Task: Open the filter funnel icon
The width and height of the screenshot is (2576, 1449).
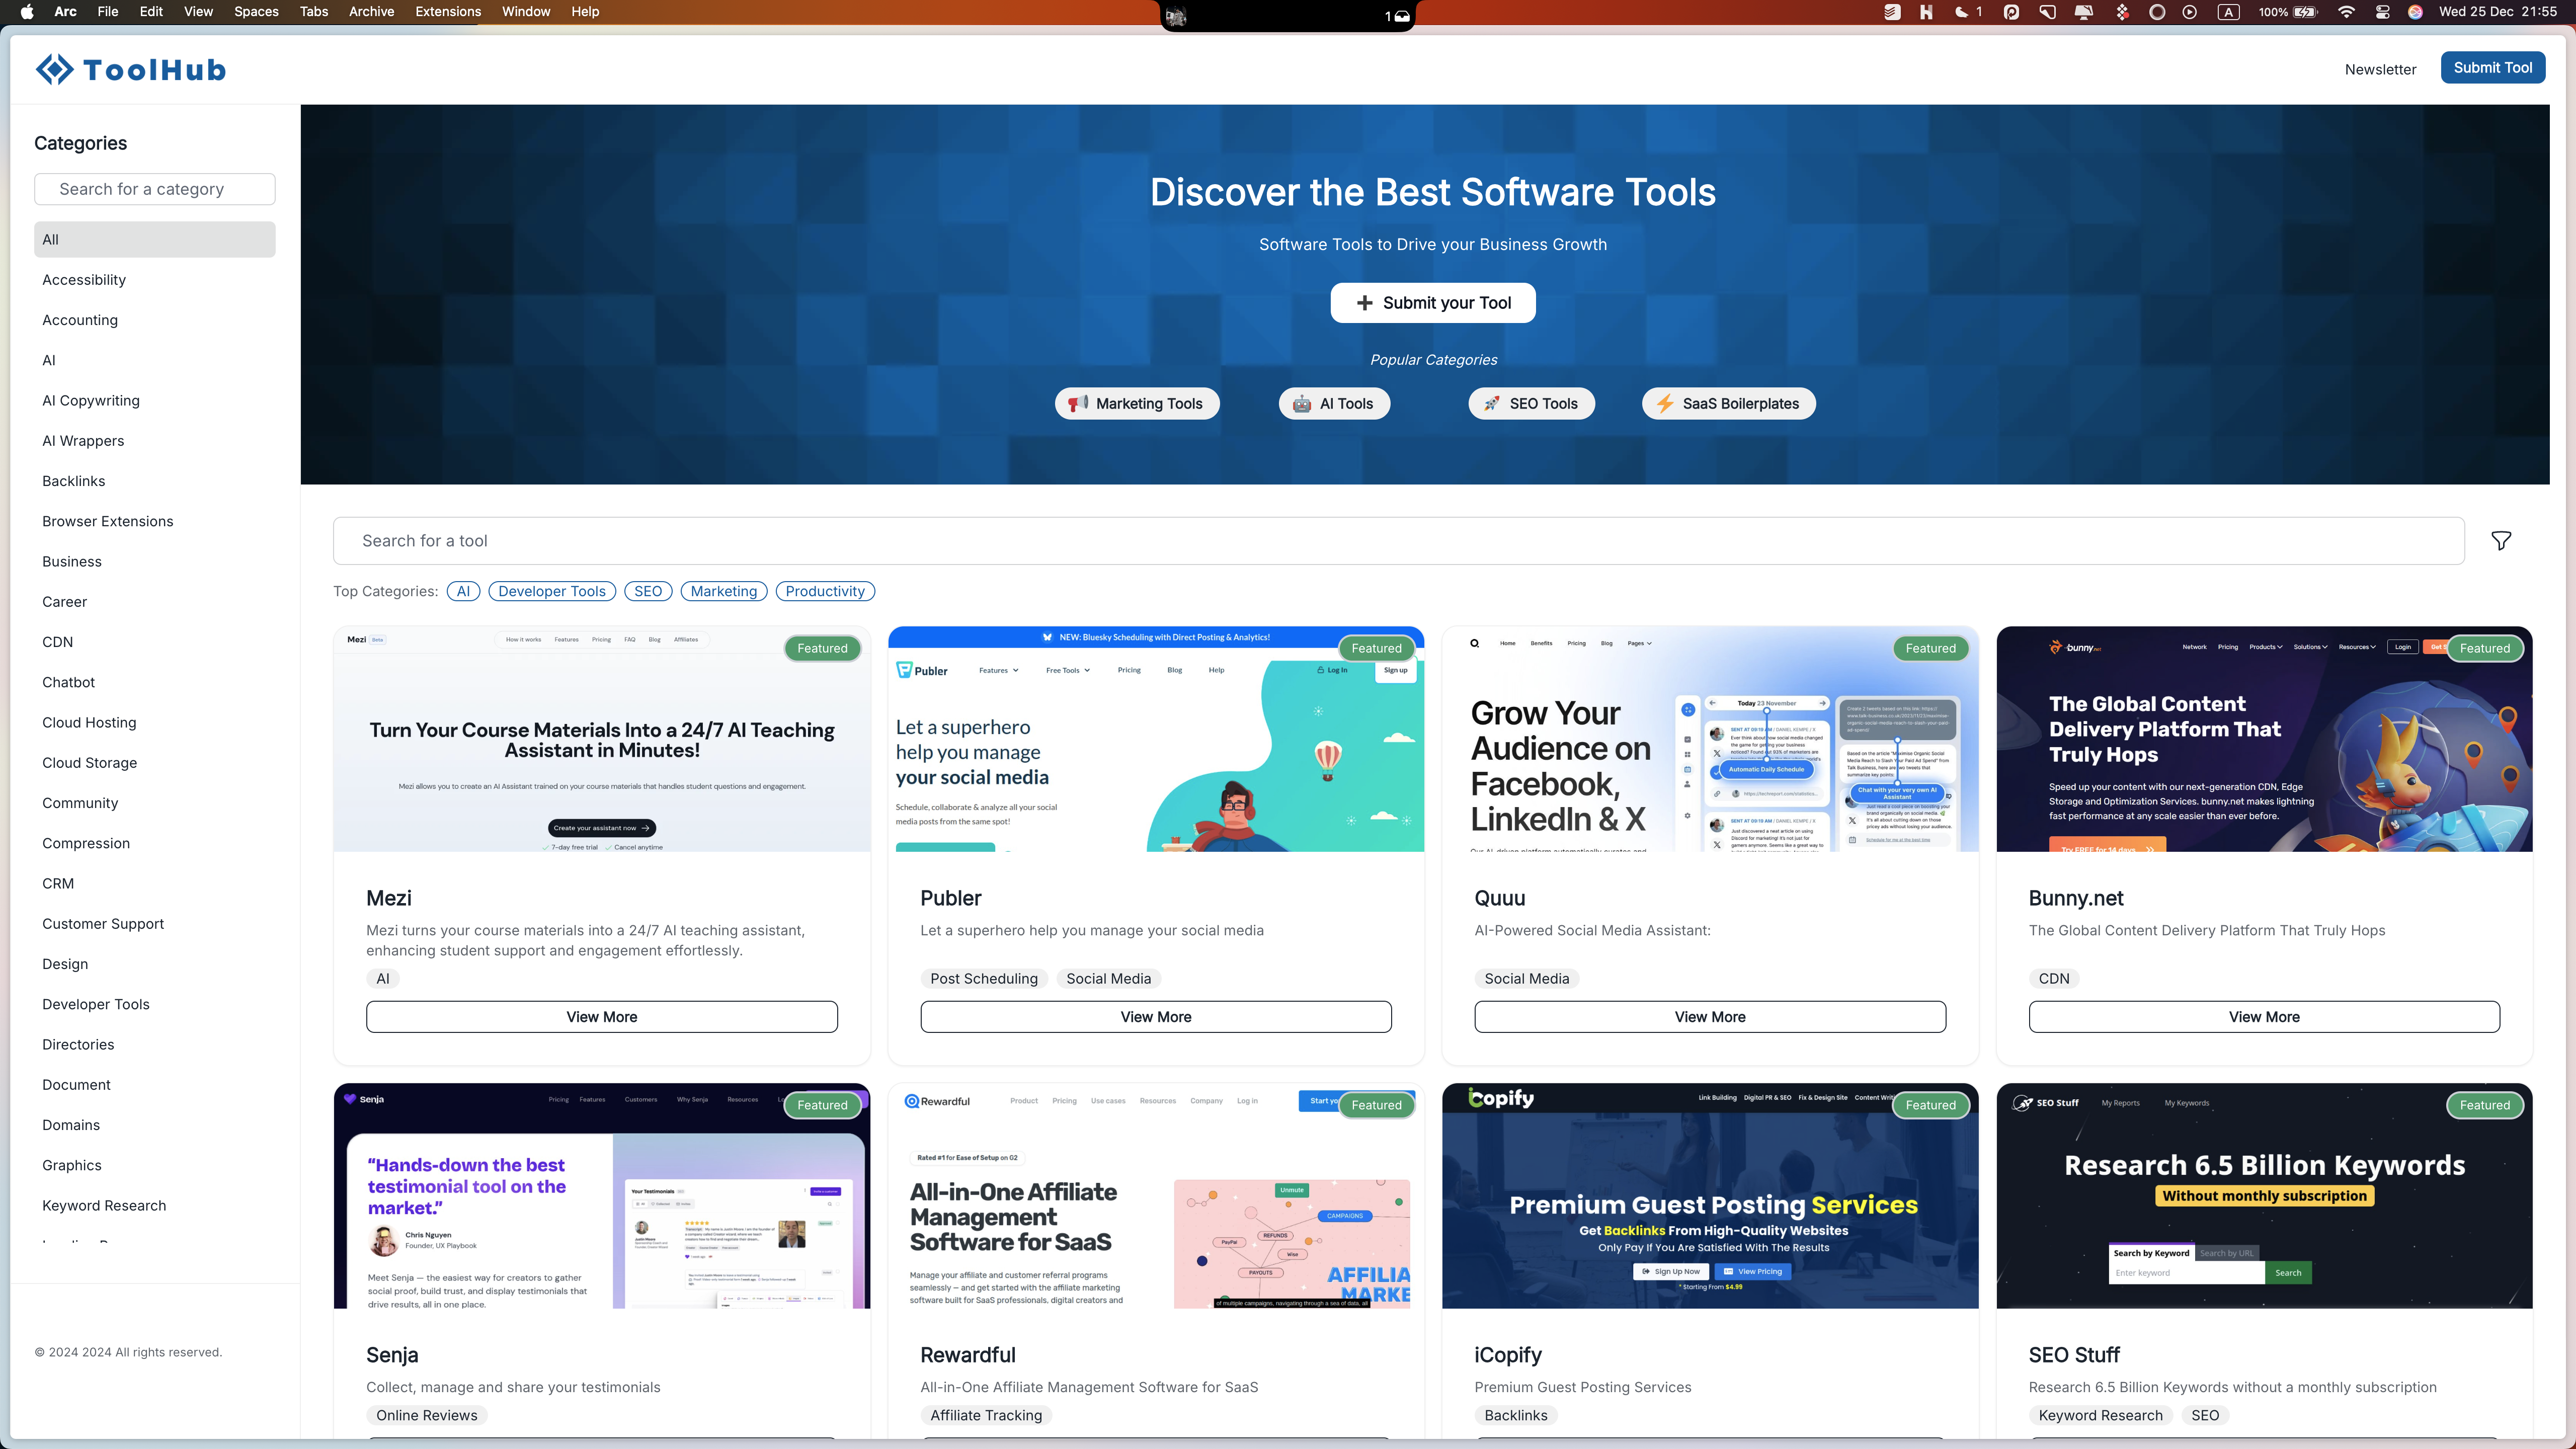Action: click(2500, 541)
